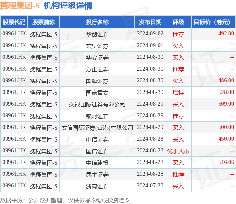
Task: Click the 评级 column header
Action: [178, 22]
